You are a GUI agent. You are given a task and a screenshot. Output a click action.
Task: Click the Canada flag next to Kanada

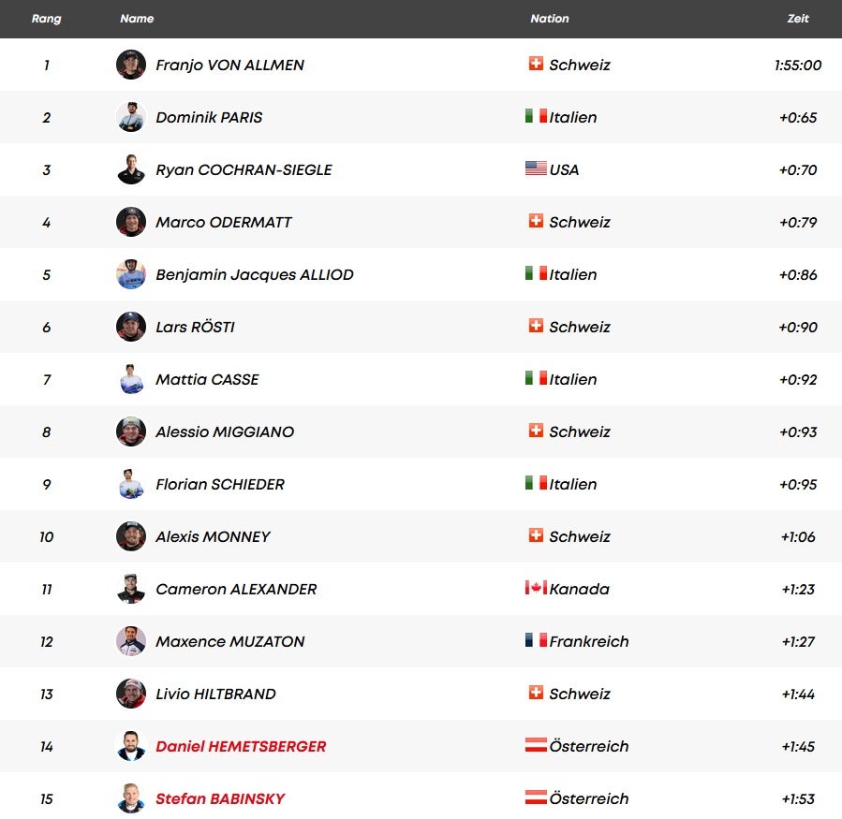tap(536, 589)
